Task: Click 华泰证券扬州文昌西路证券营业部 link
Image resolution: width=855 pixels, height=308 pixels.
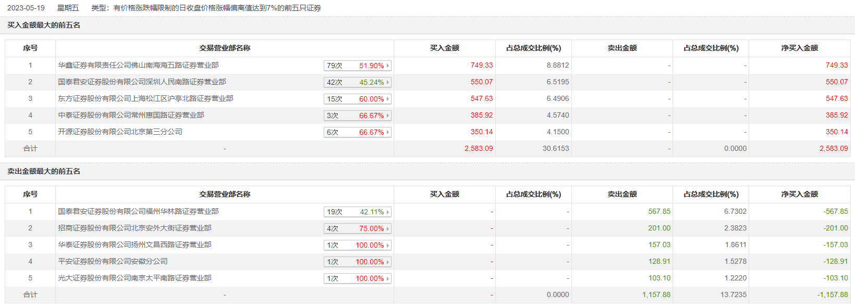Action: [x=135, y=245]
